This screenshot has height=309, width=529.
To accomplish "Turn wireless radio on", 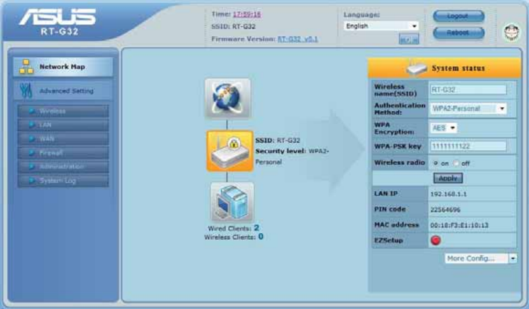I will coord(436,163).
